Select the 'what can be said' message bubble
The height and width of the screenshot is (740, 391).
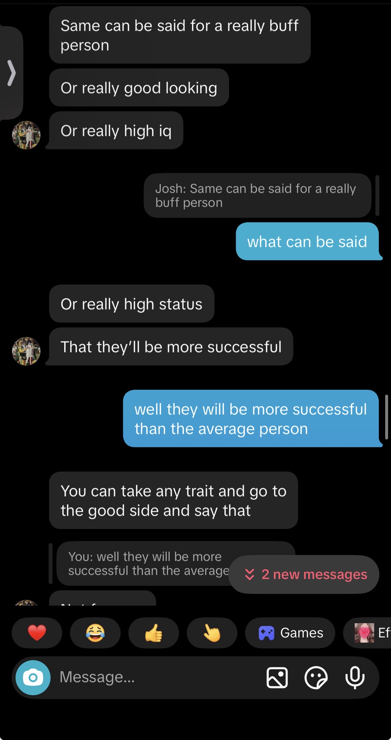tap(307, 241)
